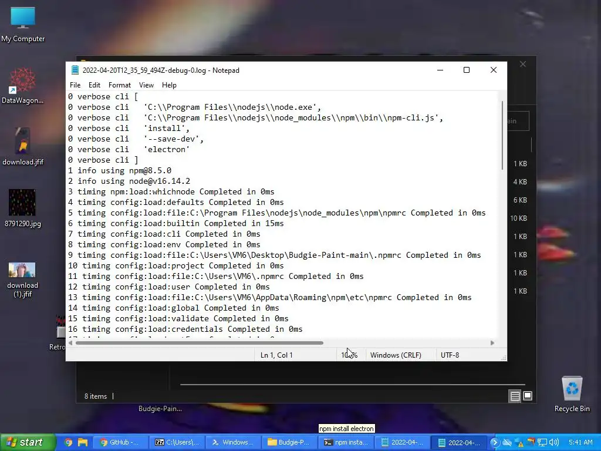The width and height of the screenshot is (601, 451).
Task: Click the line 'info using npm@8.5.0'
Action: point(120,171)
